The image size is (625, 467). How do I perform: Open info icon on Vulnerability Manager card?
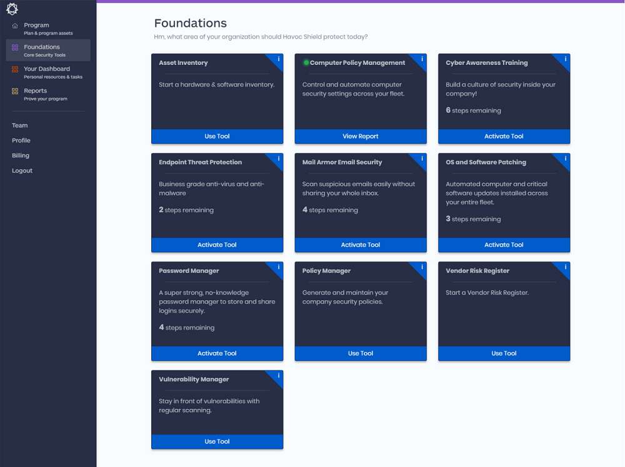[x=278, y=375]
